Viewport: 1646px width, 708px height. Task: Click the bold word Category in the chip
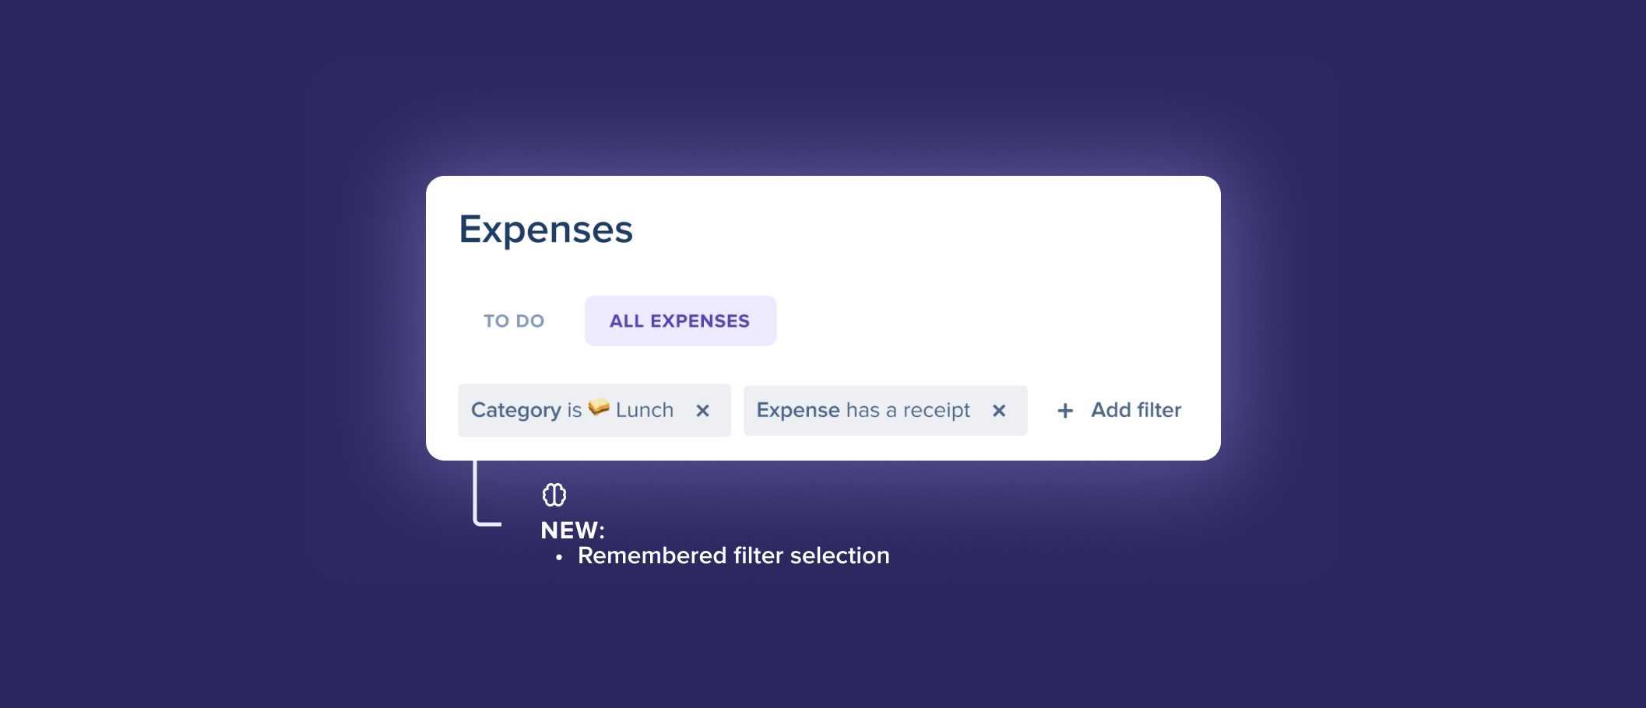click(x=515, y=411)
